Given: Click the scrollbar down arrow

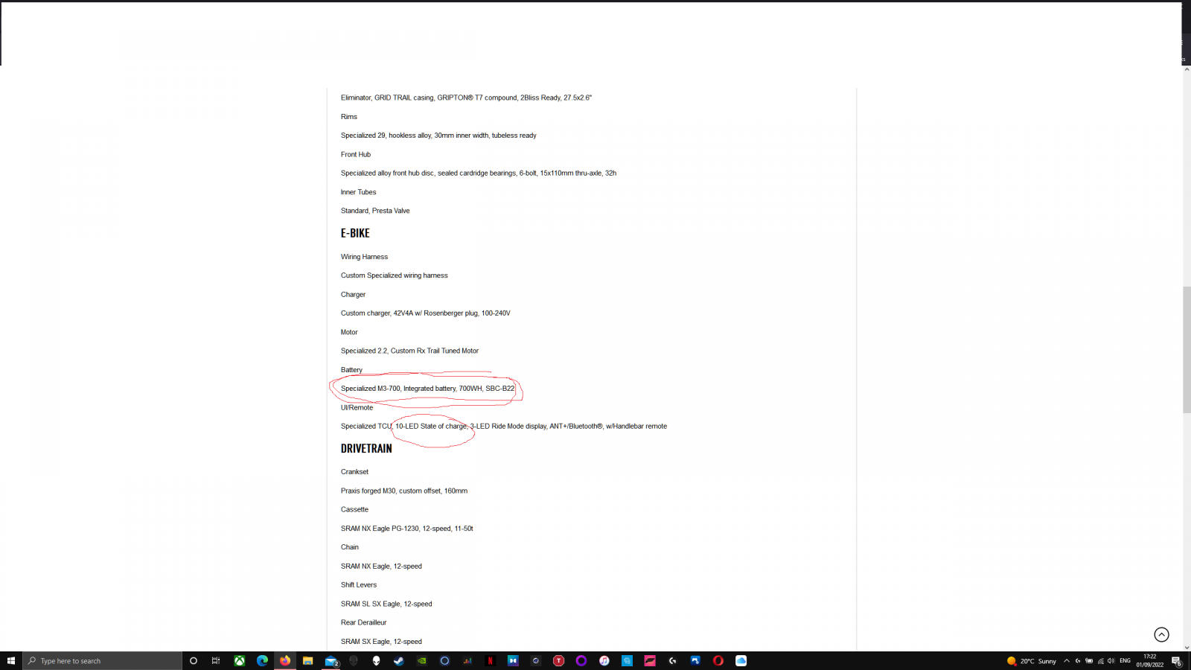Looking at the screenshot, I should (1187, 648).
